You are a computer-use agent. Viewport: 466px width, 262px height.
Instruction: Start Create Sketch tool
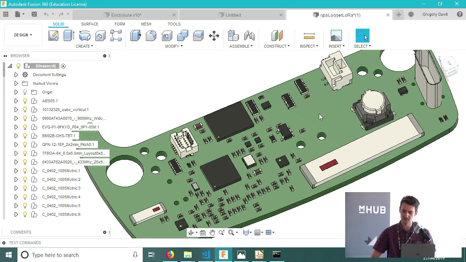click(x=53, y=36)
